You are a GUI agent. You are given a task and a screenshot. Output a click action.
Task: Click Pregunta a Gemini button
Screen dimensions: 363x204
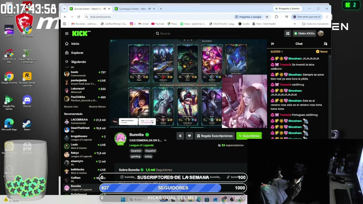287,9
